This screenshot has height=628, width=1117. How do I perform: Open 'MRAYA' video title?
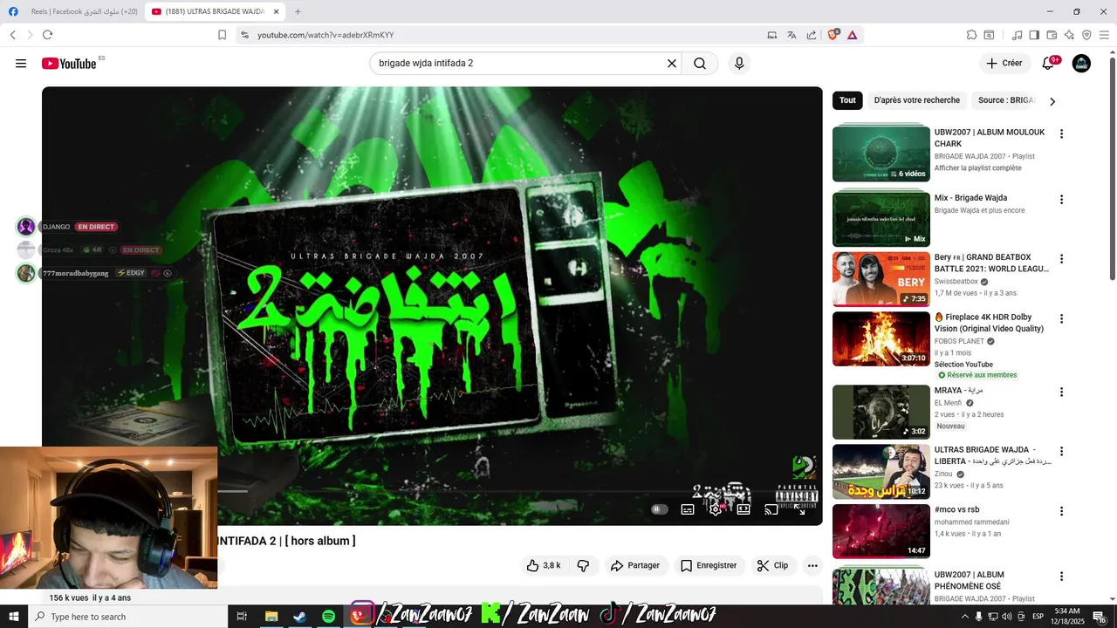(958, 391)
